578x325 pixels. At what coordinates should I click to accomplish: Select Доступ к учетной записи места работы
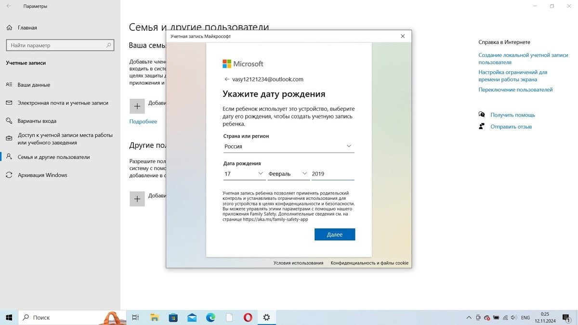(x=60, y=139)
